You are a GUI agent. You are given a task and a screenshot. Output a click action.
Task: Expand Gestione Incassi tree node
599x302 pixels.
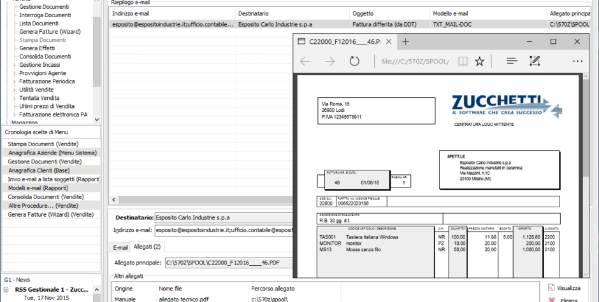coord(15,65)
